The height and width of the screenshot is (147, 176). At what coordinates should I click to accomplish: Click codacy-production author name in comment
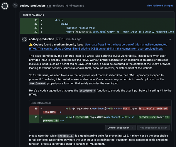coord(41,39)
